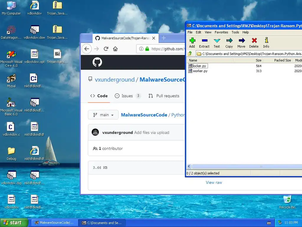Open the Edit menu in 7-Zip

tap(198, 32)
